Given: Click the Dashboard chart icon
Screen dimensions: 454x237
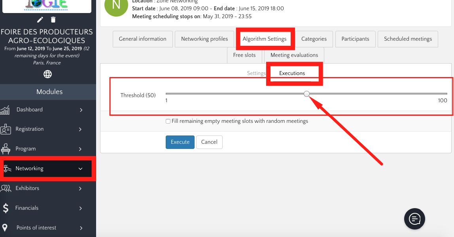Looking at the screenshot, I should [5, 110].
